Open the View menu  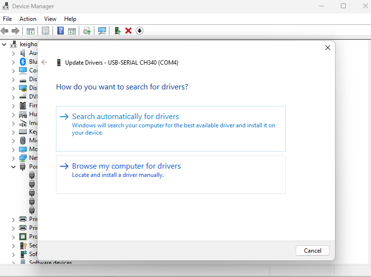pyautogui.click(x=51, y=19)
